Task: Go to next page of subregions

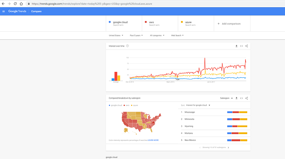Action: [x=228, y=148]
